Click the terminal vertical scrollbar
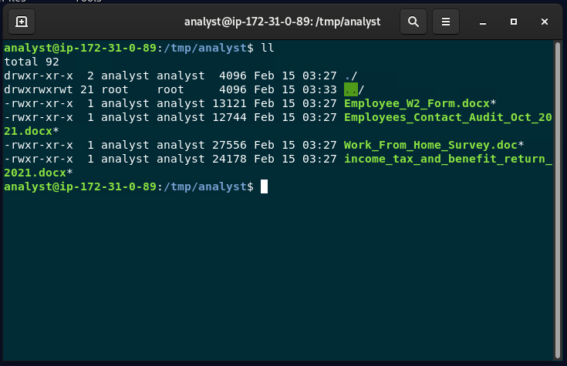Viewport: 567px width, 366px height. pyautogui.click(x=559, y=193)
